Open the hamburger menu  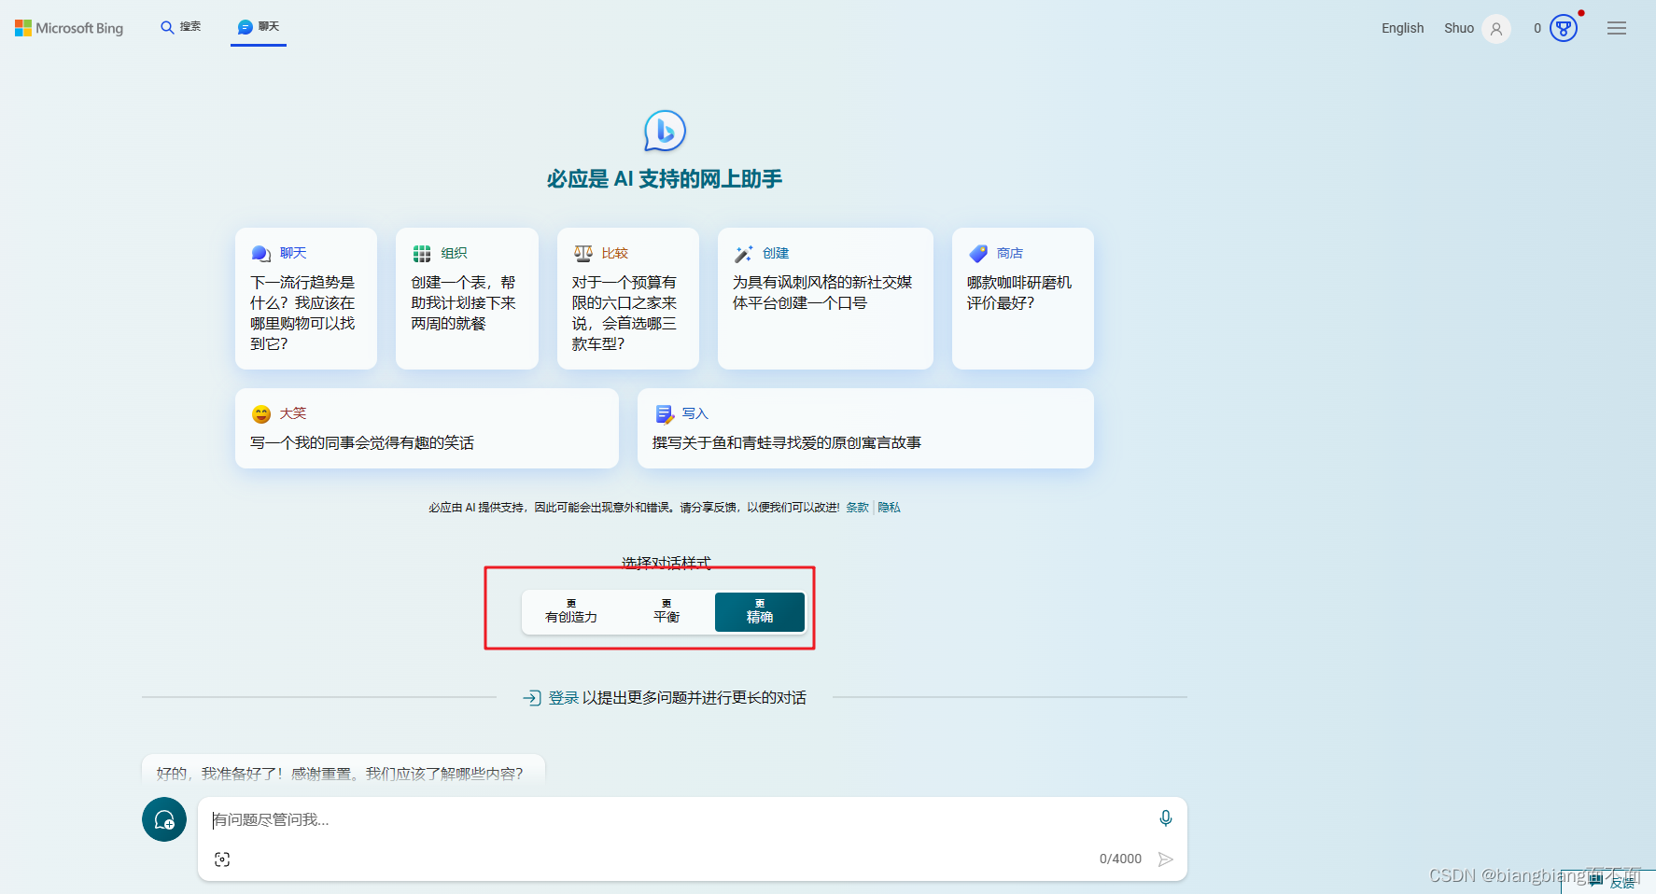coord(1617,29)
